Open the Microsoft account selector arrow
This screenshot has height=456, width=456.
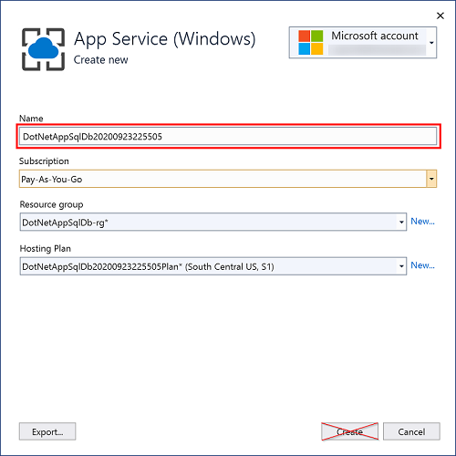pyautogui.click(x=431, y=43)
